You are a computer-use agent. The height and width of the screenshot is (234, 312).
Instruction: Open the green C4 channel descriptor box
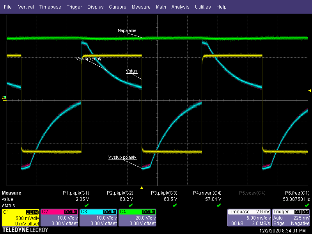pos(138,218)
